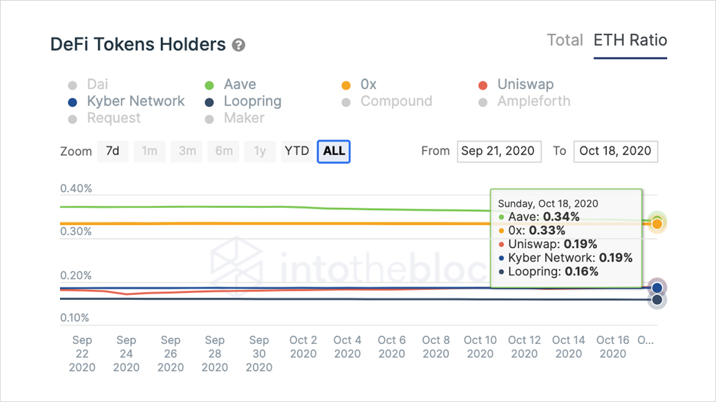Click the Kyber Network legend dot

73,102
